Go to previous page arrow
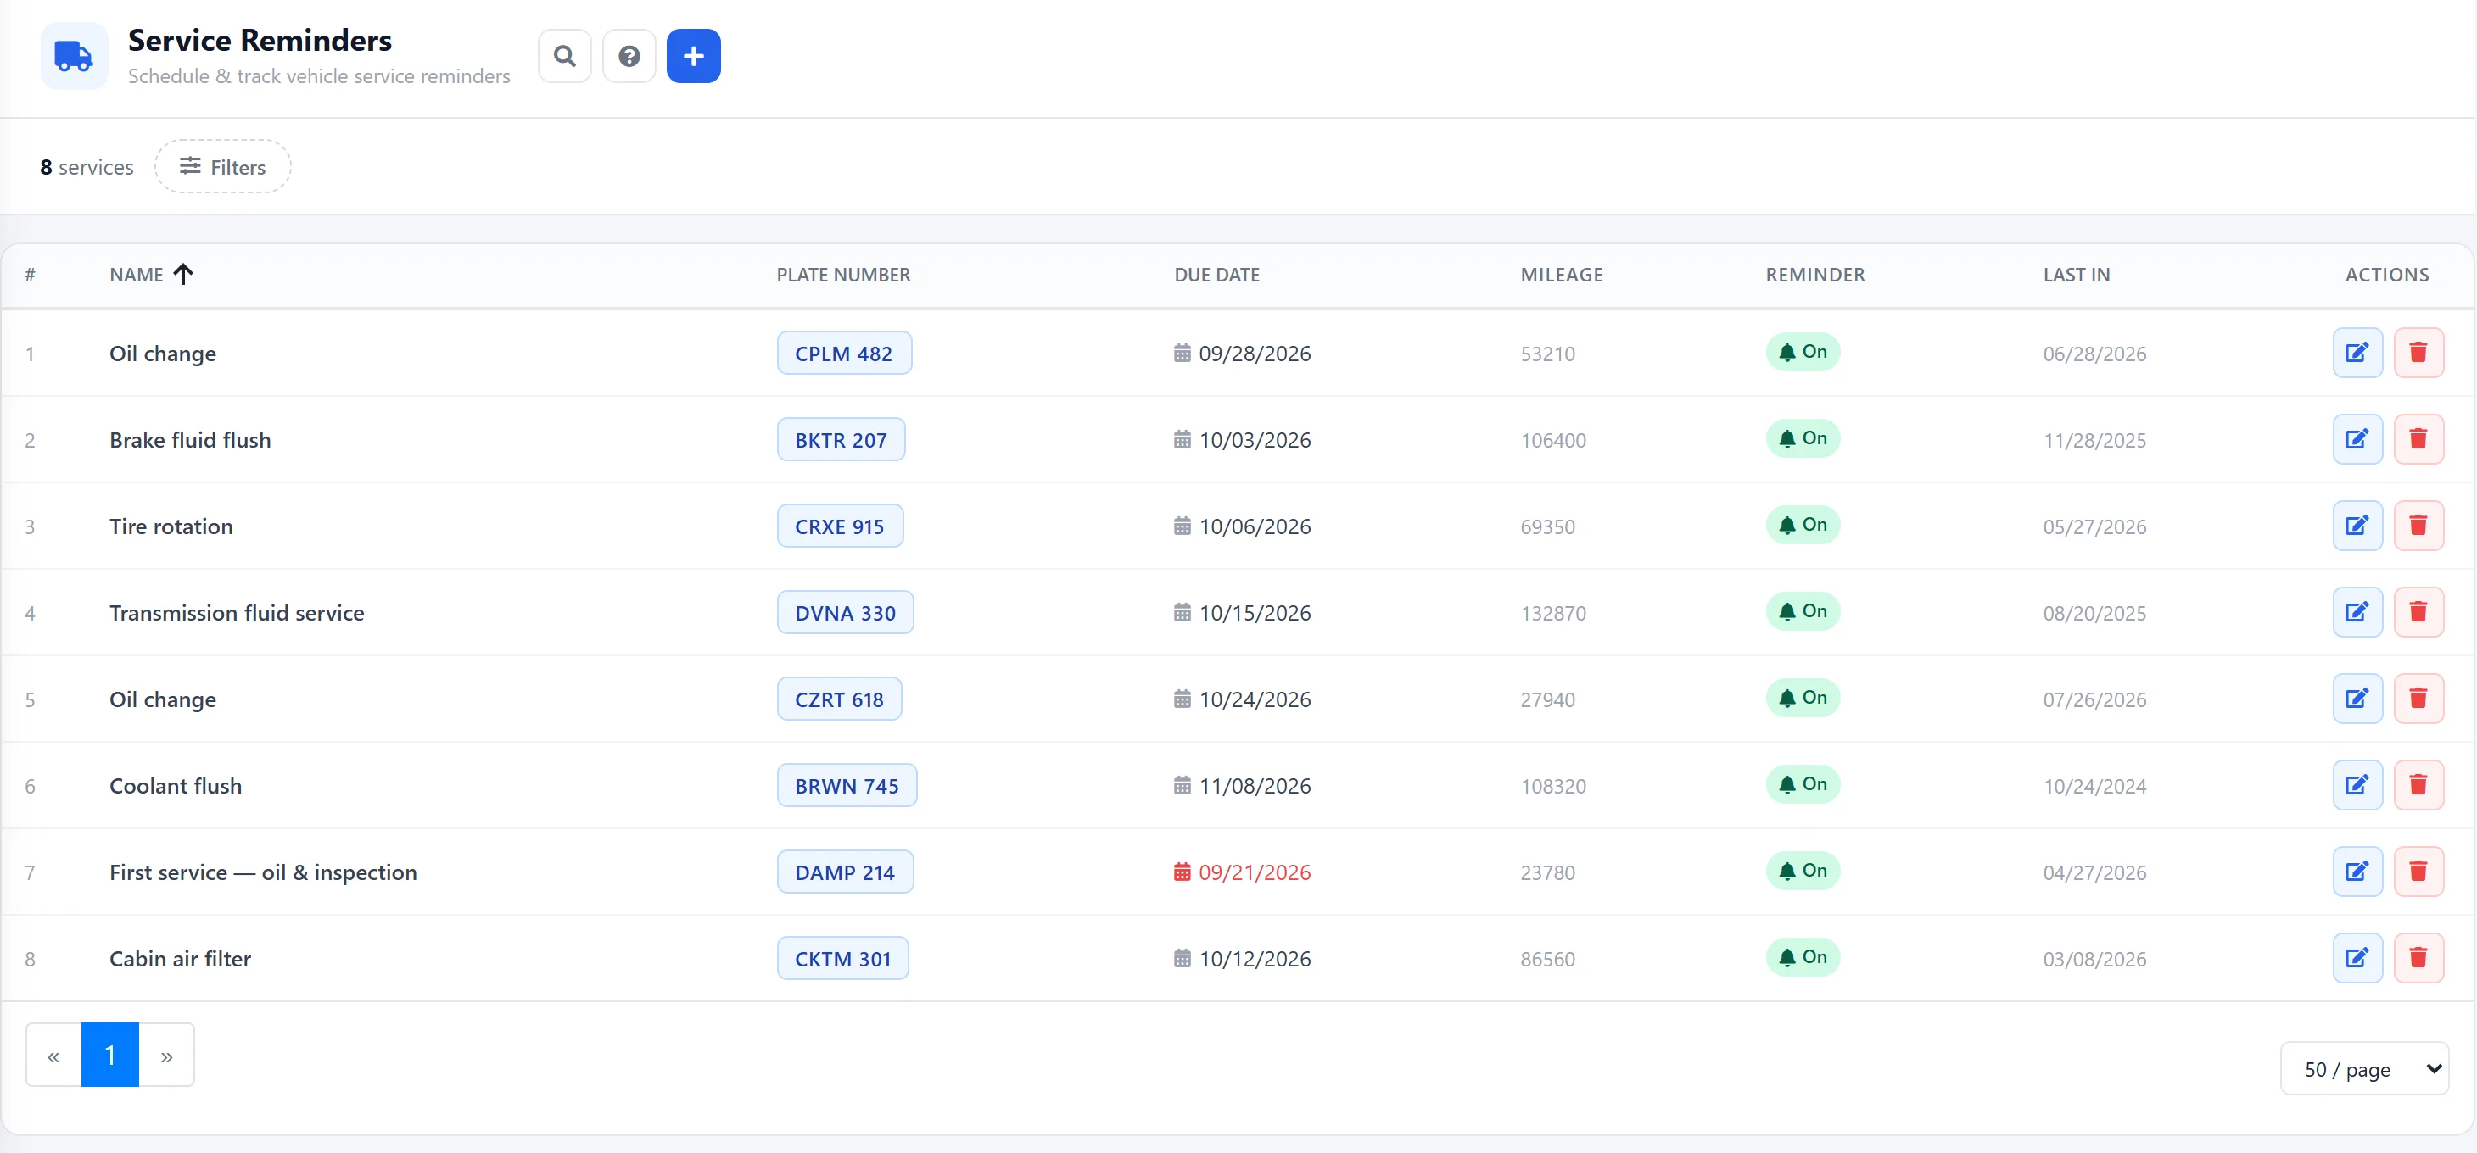The width and height of the screenshot is (2477, 1153). 53,1055
